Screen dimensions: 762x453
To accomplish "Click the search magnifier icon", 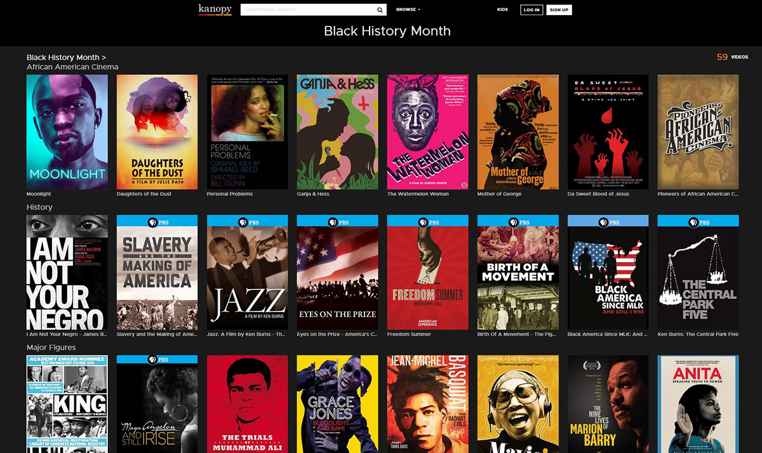I will tap(380, 10).
